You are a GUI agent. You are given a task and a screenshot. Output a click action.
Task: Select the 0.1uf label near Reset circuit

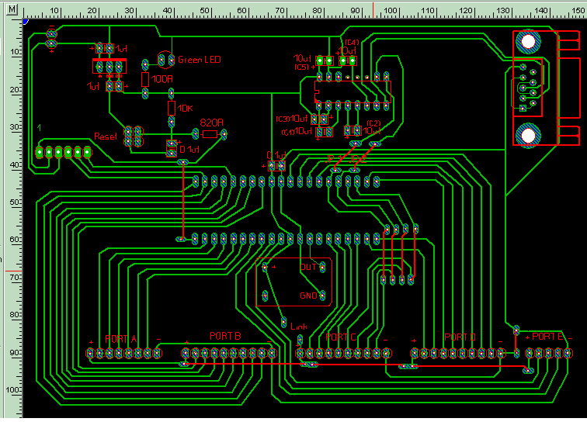[189, 150]
